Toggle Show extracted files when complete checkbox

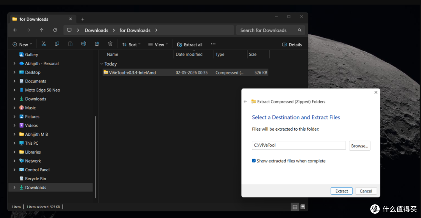(x=254, y=161)
